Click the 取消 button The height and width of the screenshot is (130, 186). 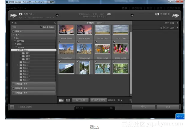[168, 107]
